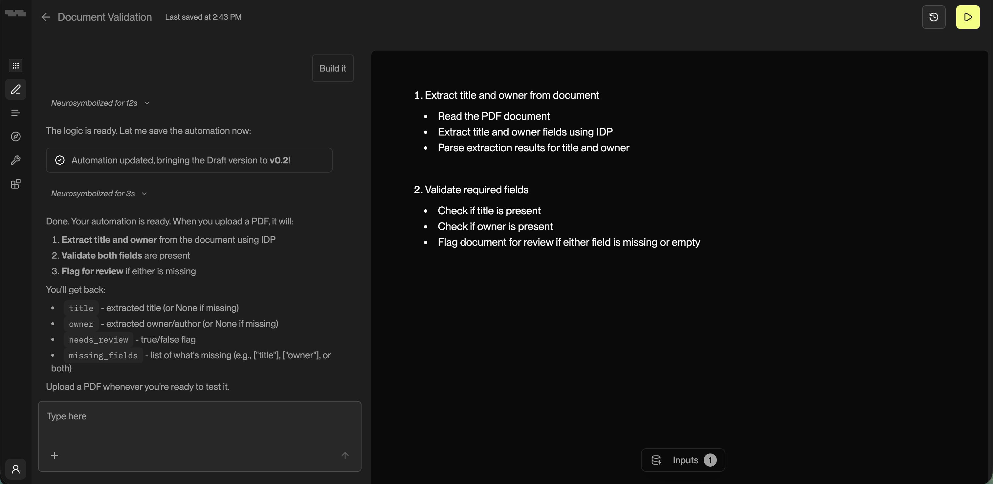The width and height of the screenshot is (993, 484).
Task: Click the back arrow beside Document Validation
Action: click(46, 17)
